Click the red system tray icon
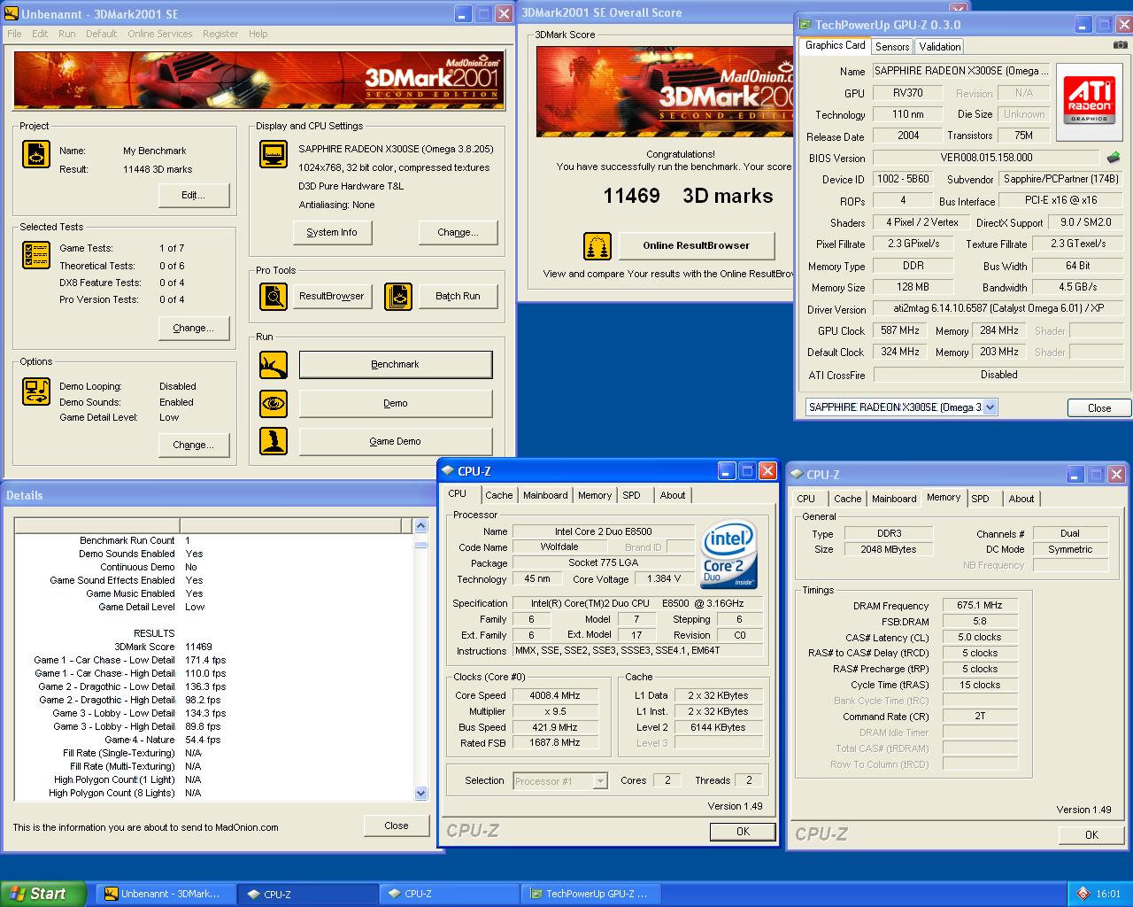Viewport: 1133px width, 907px height. coord(1083,894)
